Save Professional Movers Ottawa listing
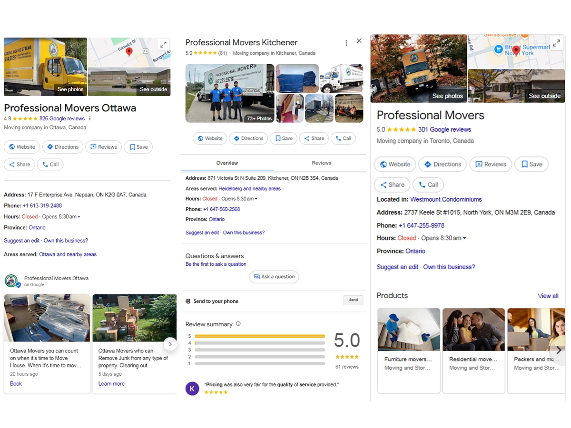 click(x=138, y=147)
